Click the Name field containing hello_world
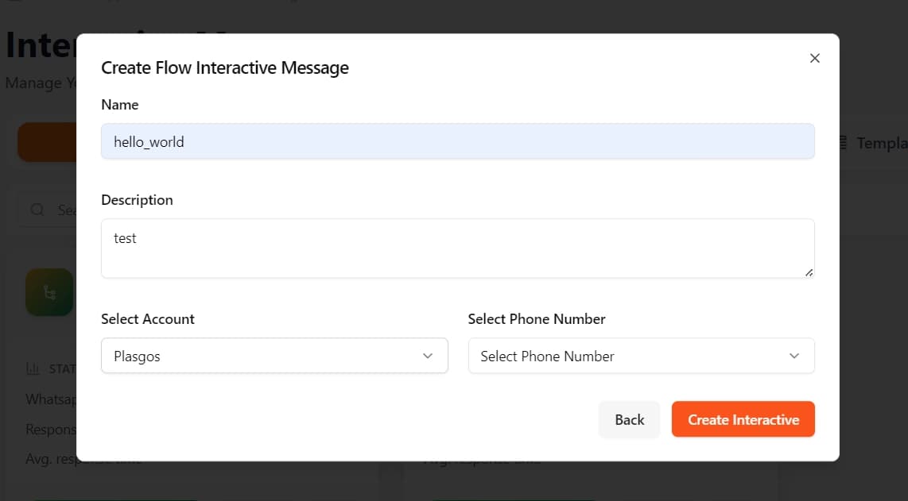 (458, 141)
